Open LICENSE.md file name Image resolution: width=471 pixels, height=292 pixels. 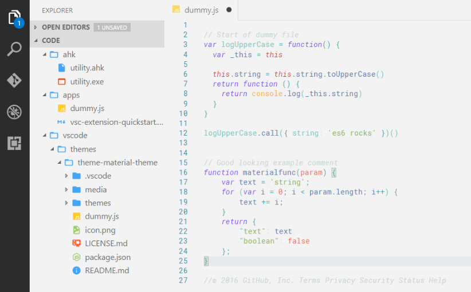[107, 243]
